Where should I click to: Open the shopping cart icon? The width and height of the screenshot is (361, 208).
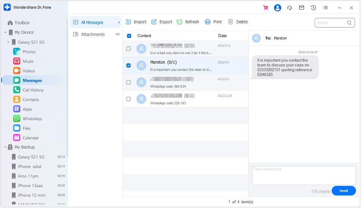click(x=266, y=8)
